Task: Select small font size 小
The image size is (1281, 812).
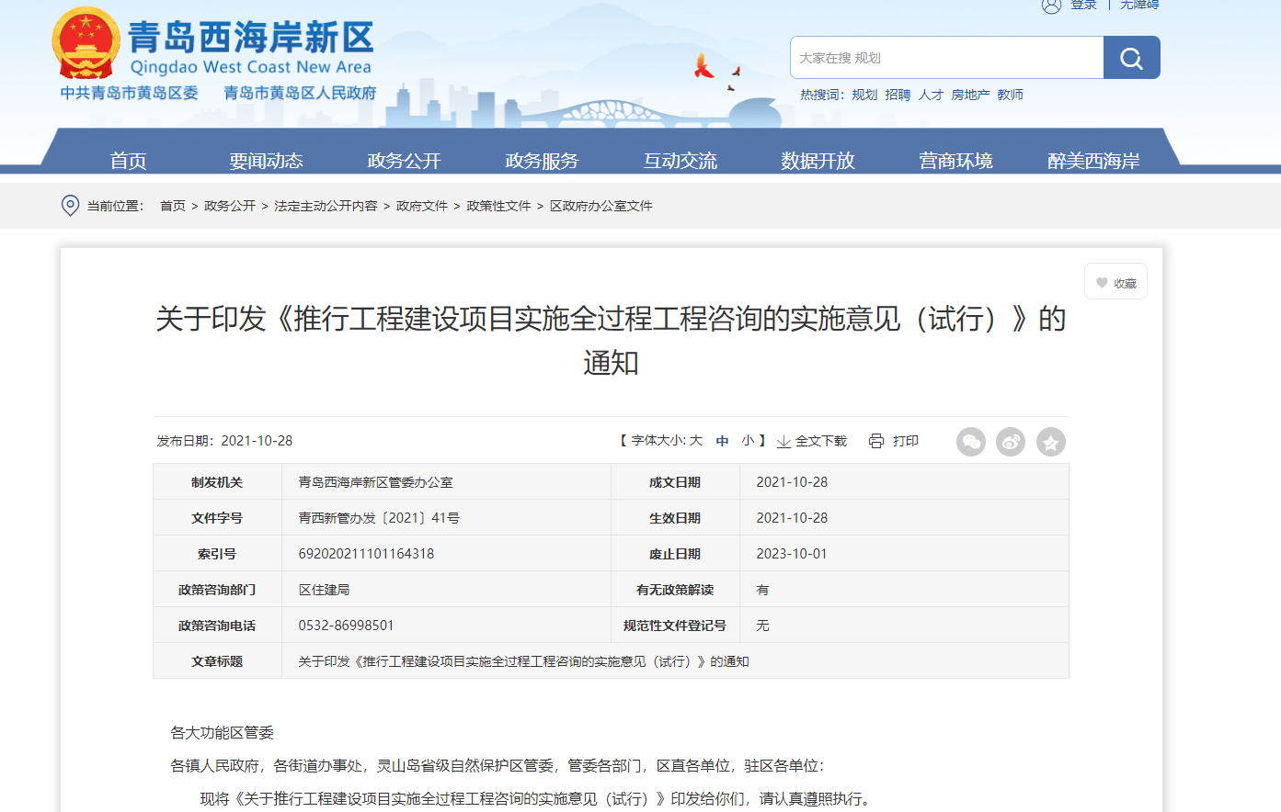Action: coord(747,441)
